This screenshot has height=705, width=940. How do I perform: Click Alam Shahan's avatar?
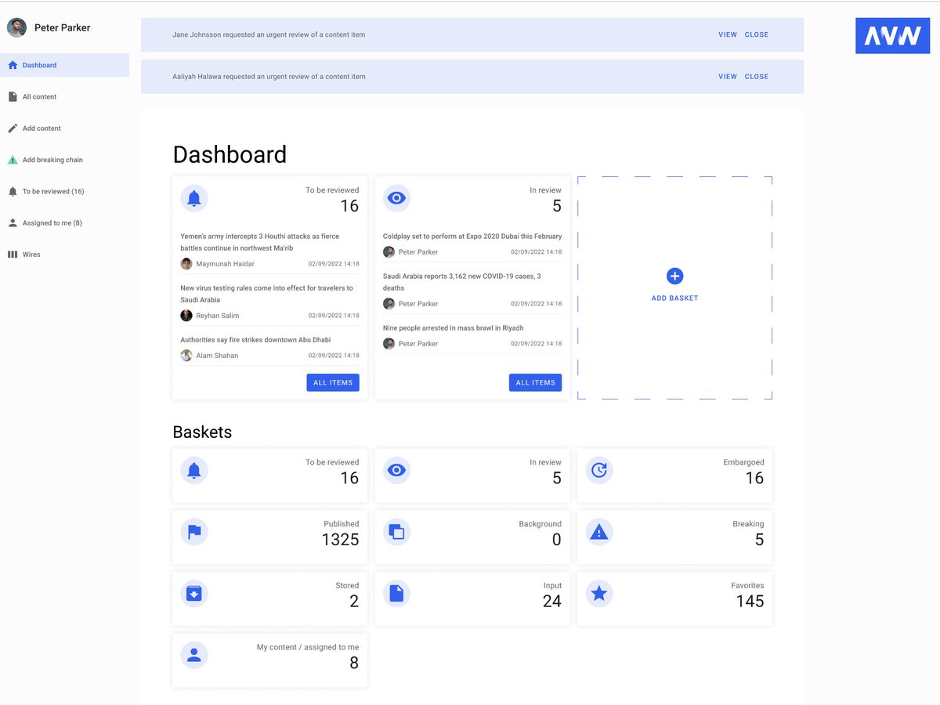(x=186, y=356)
